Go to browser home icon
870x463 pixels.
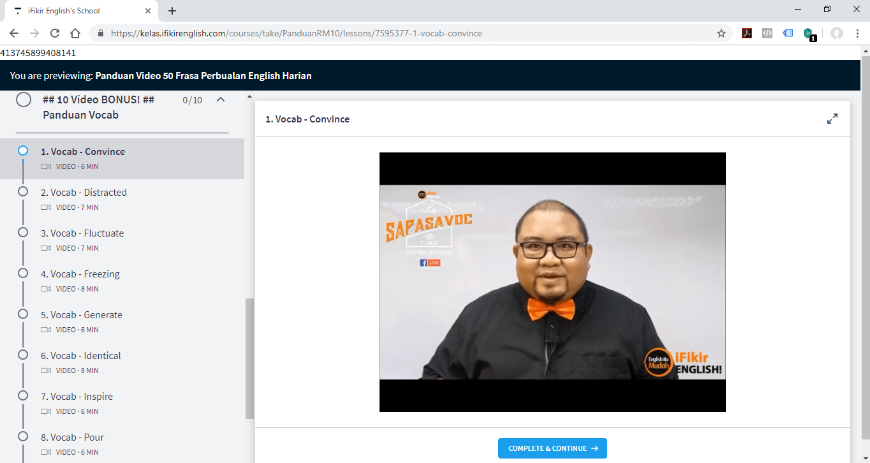[x=75, y=33]
